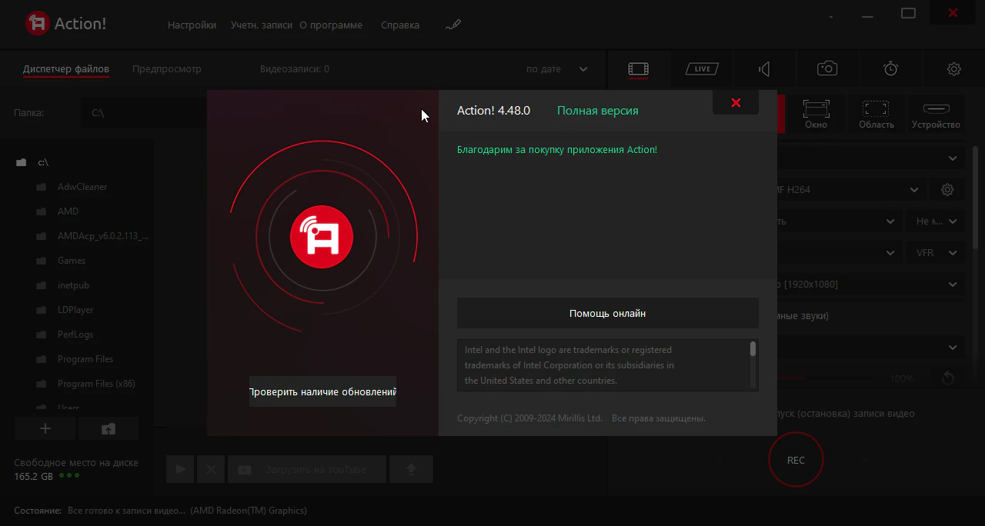This screenshot has height=526, width=985.
Task: Select Область region capture mode
Action: 876,114
